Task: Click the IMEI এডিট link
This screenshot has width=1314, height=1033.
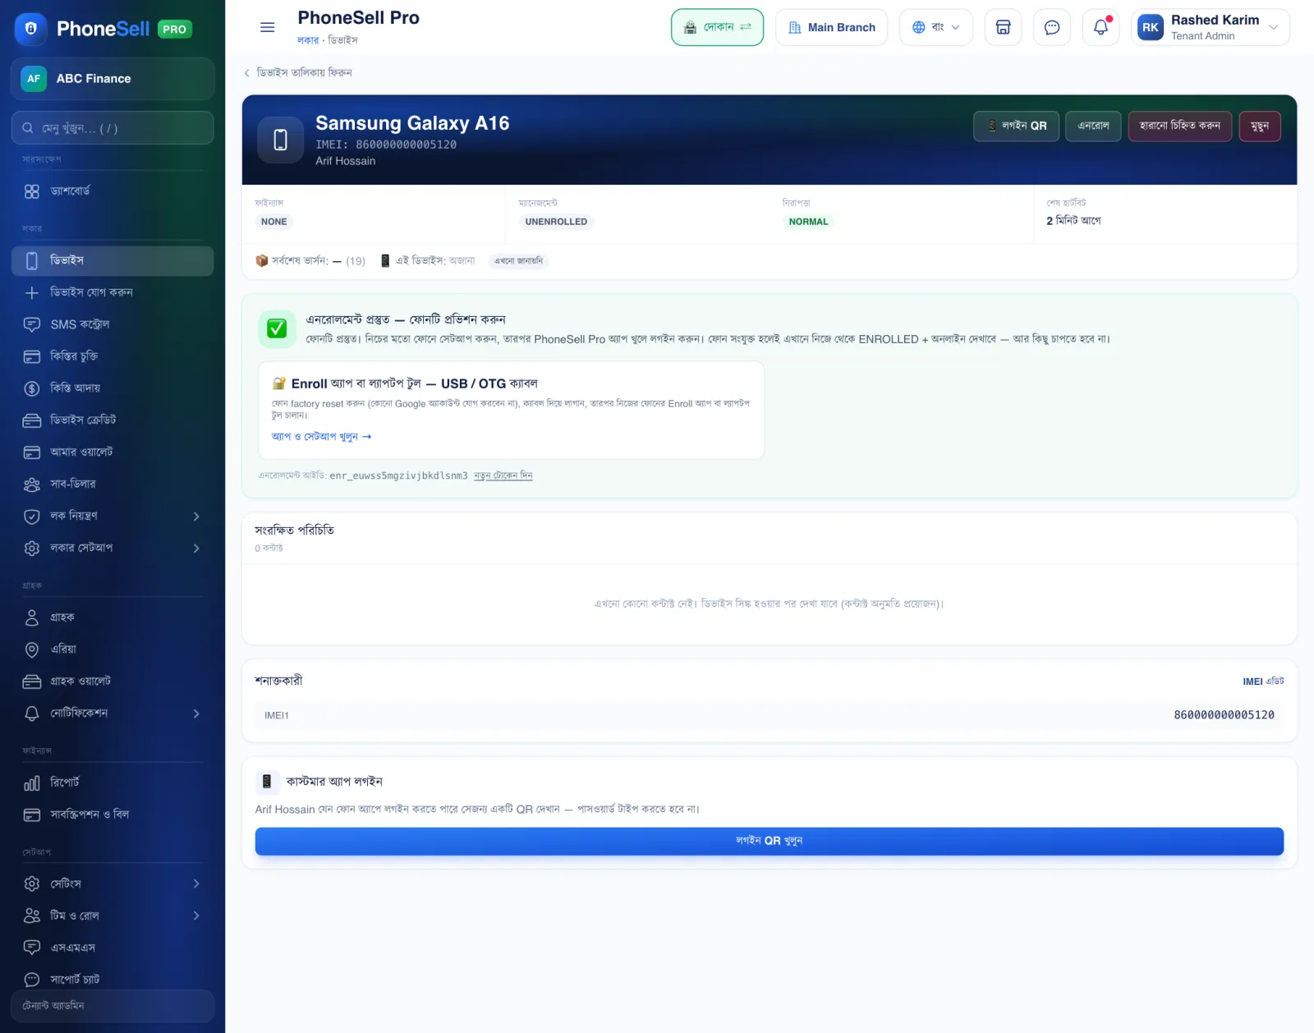Action: (x=1263, y=682)
